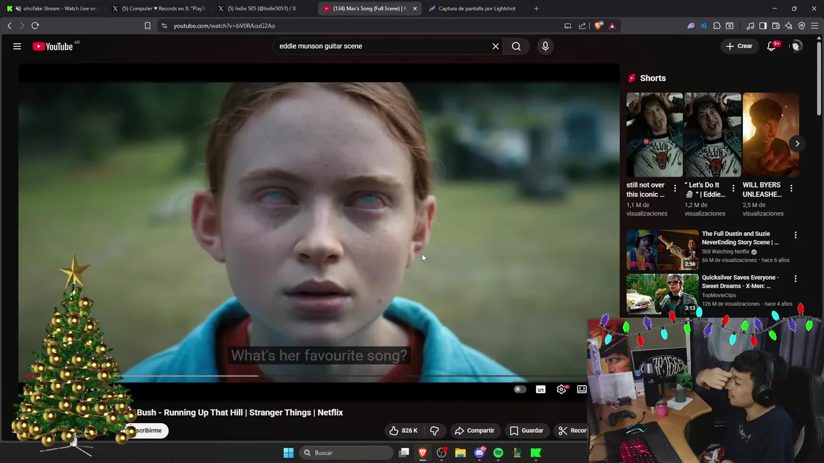The height and width of the screenshot is (463, 824).
Task: Open Brave Leo AI sparkle icon
Action: (x=789, y=26)
